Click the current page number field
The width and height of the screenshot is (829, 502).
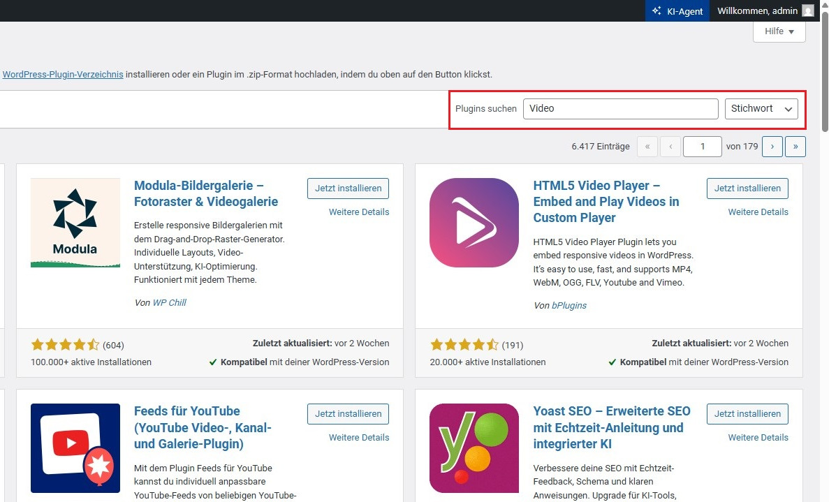point(702,147)
